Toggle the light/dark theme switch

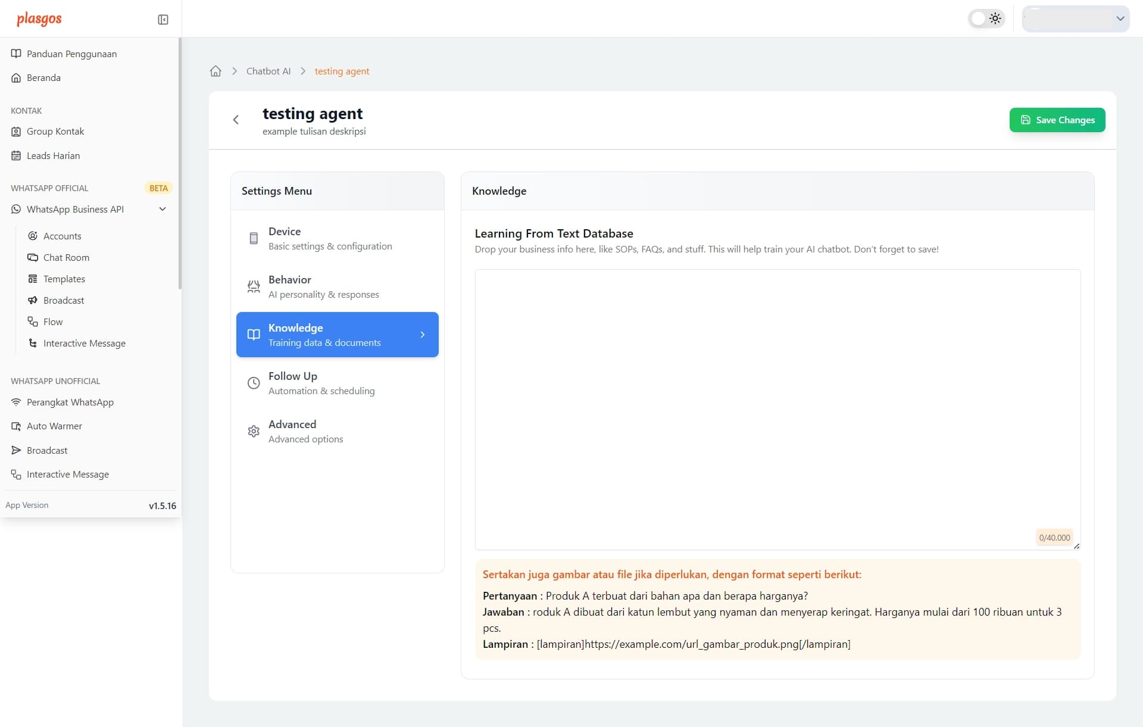click(x=986, y=18)
